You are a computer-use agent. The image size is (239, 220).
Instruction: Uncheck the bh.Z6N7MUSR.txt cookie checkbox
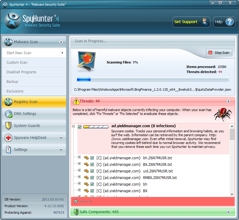[x=92, y=158]
